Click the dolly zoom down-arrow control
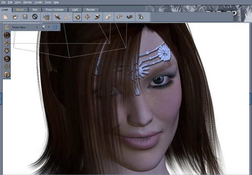The height and width of the screenshot is (175, 252). (x=7, y=51)
